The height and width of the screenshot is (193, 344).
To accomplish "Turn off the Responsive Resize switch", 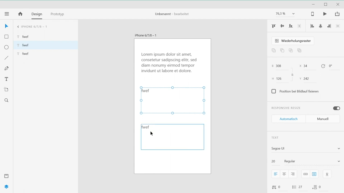I will [x=336, y=108].
